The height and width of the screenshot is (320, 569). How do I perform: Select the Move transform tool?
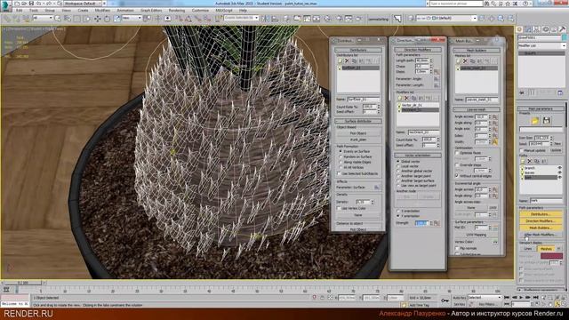point(97,19)
